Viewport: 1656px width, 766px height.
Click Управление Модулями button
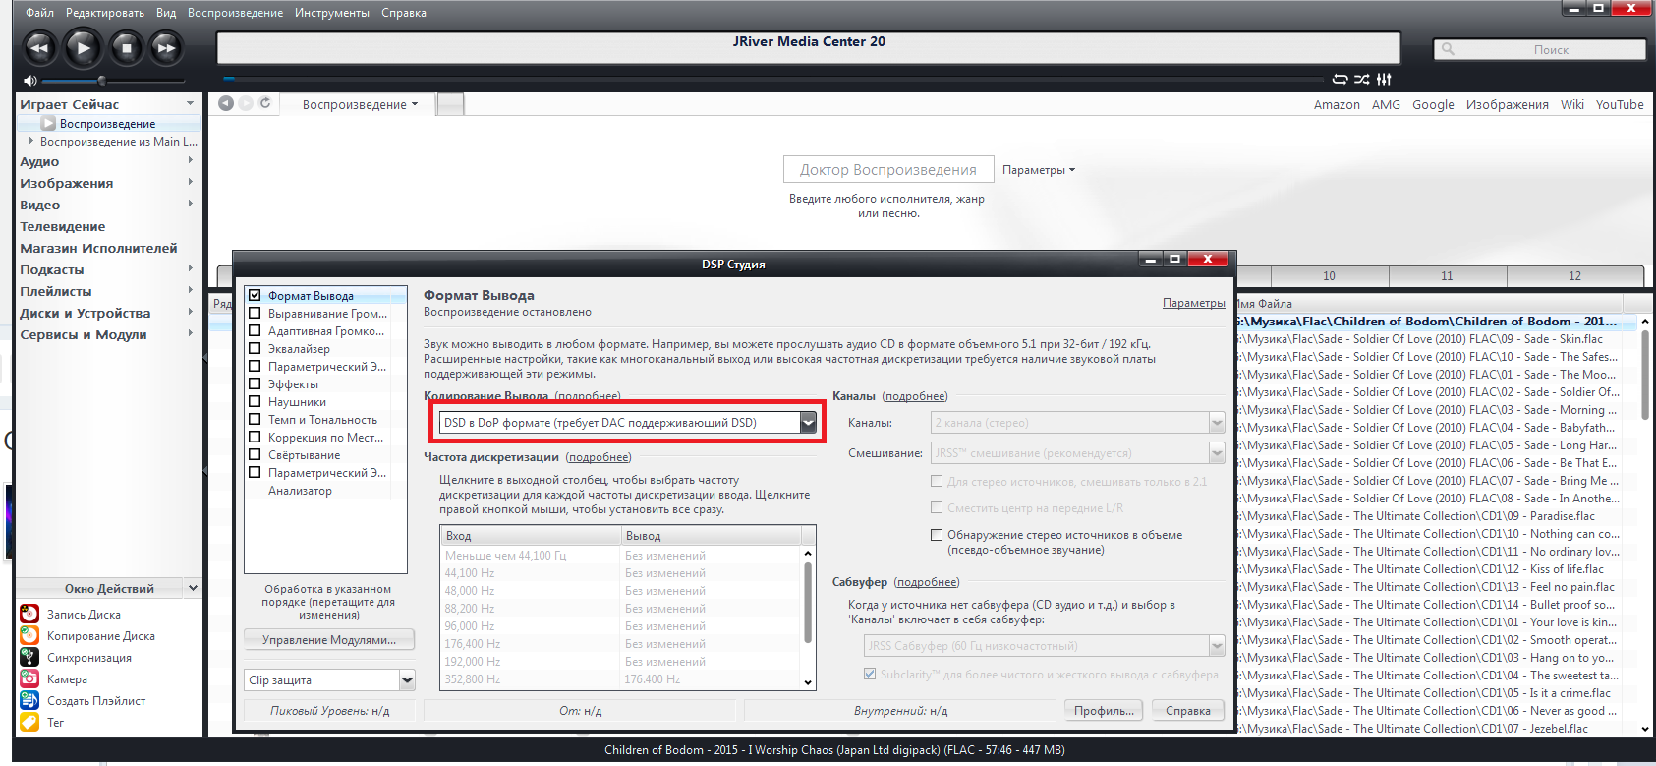coord(329,639)
